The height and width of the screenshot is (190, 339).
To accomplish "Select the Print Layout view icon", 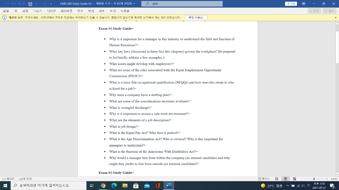I will [285, 178].
